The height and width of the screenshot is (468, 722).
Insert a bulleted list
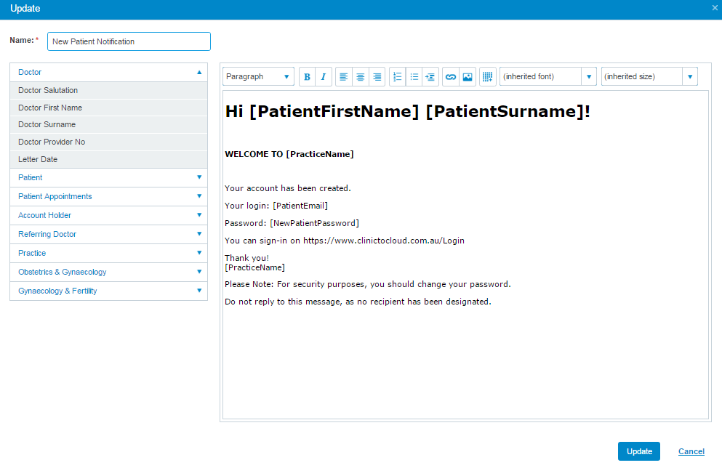pyautogui.click(x=414, y=77)
